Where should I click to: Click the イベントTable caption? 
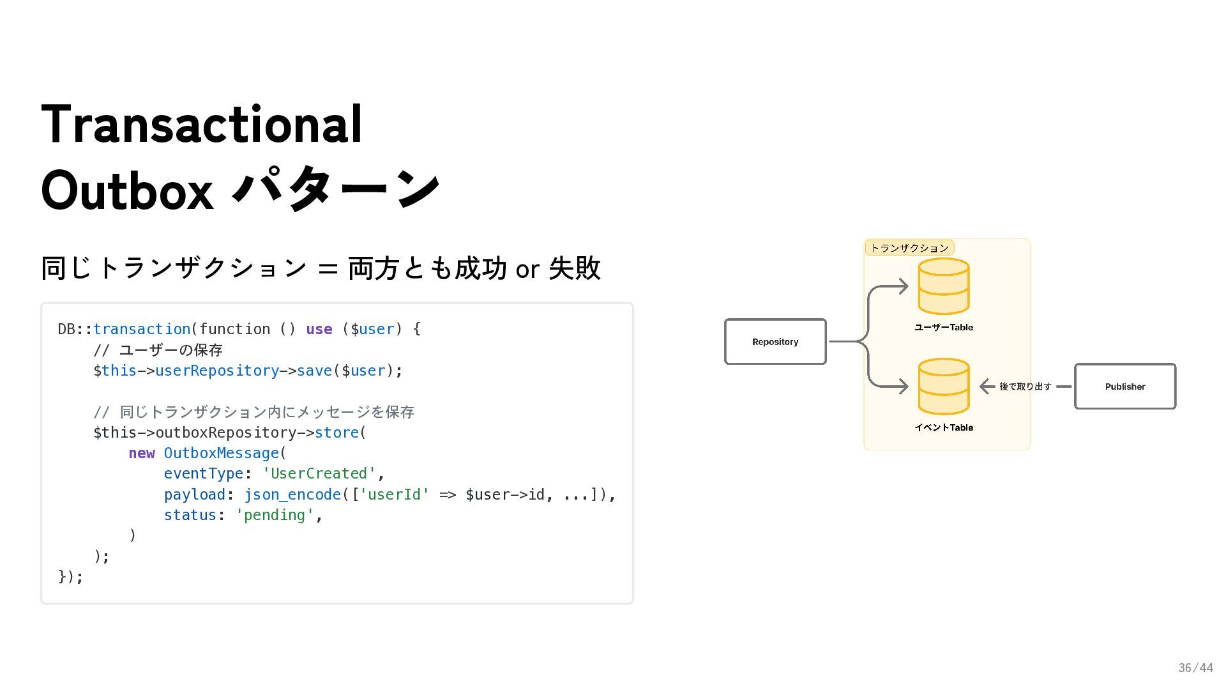click(x=943, y=427)
